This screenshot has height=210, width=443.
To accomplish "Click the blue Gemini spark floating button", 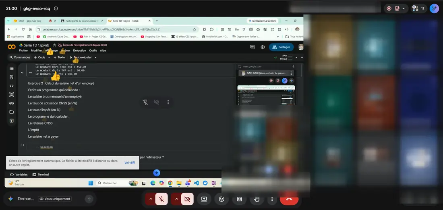I will (x=157, y=173).
